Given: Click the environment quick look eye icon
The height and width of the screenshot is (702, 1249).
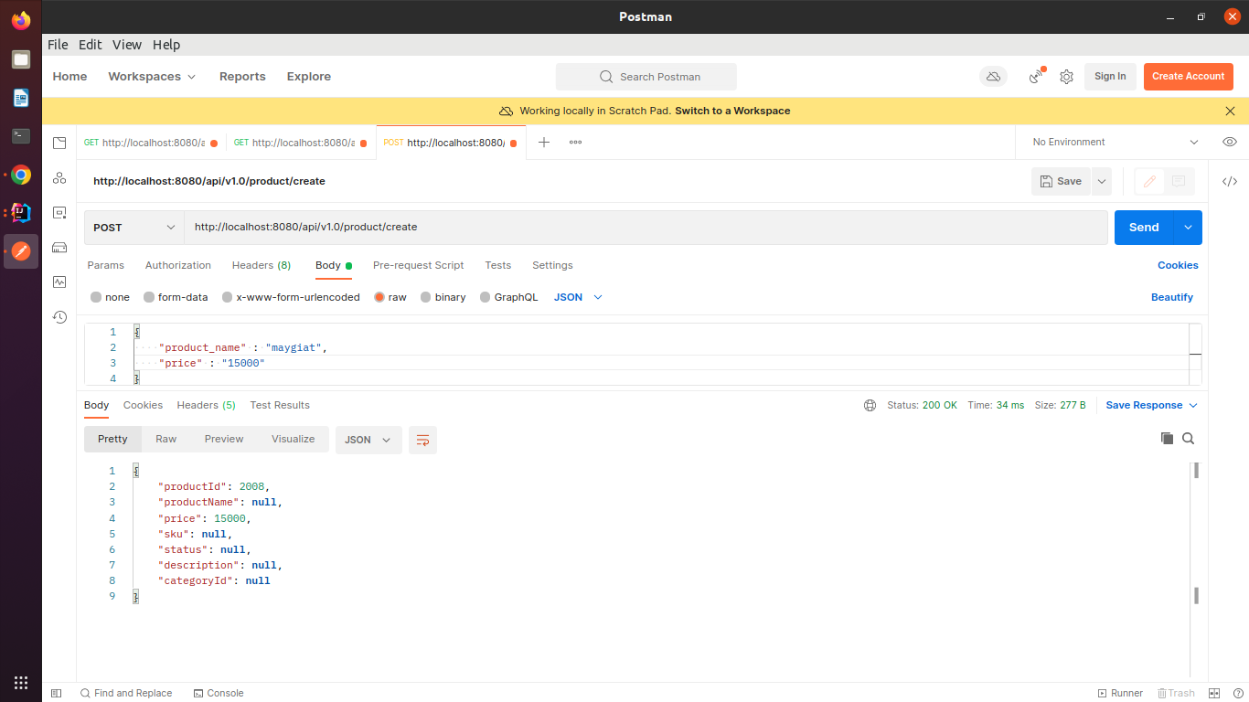Looking at the screenshot, I should pyautogui.click(x=1230, y=142).
